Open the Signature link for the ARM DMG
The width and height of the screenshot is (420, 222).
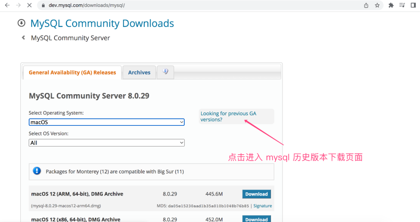[262, 206]
